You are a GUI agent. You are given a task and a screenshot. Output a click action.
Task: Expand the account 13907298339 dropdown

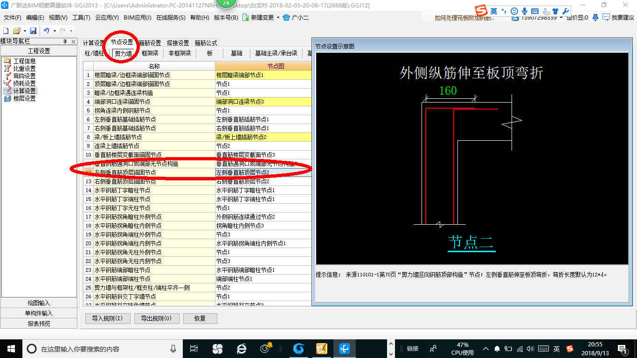point(561,18)
